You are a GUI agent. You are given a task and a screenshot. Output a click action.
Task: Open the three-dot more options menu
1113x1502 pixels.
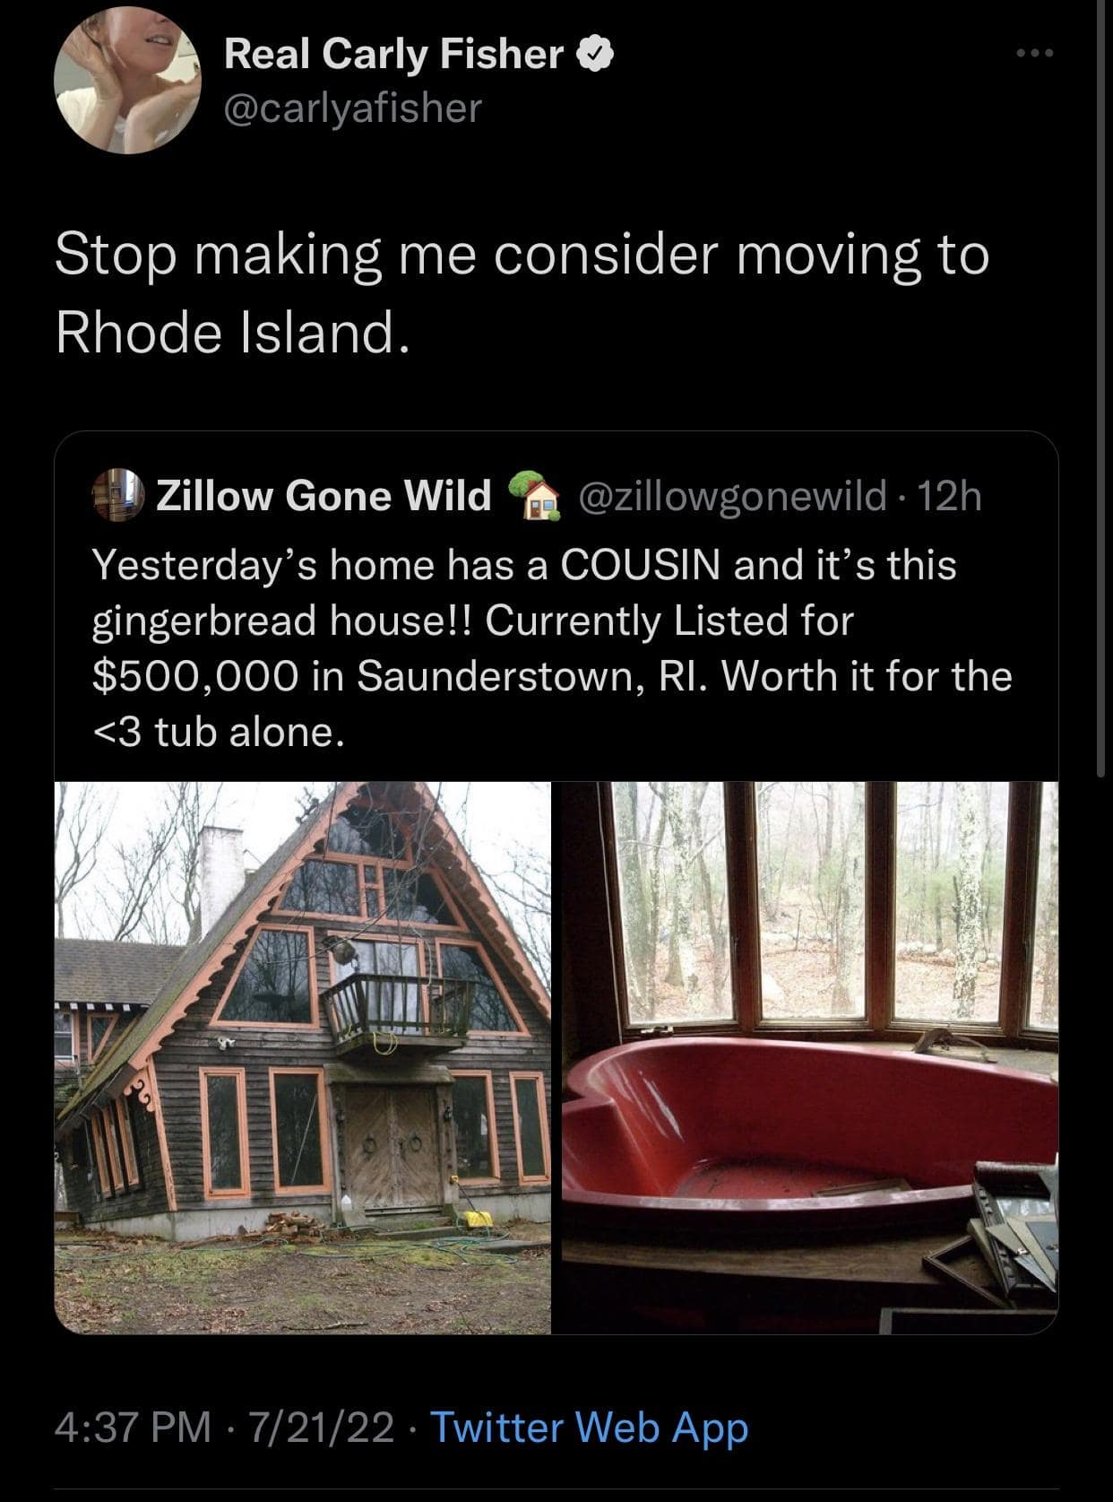[x=1036, y=54]
